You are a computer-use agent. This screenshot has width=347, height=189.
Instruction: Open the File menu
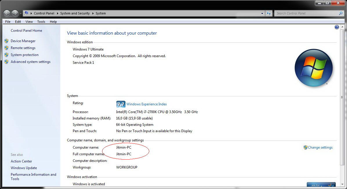coord(8,22)
